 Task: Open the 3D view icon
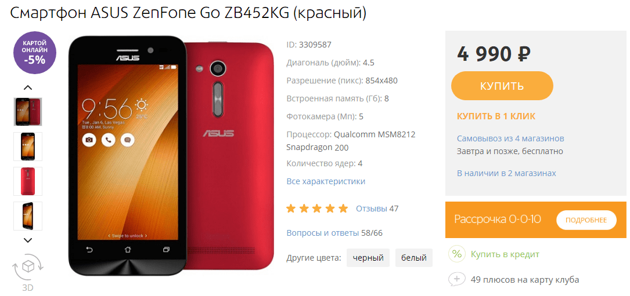click(x=28, y=271)
